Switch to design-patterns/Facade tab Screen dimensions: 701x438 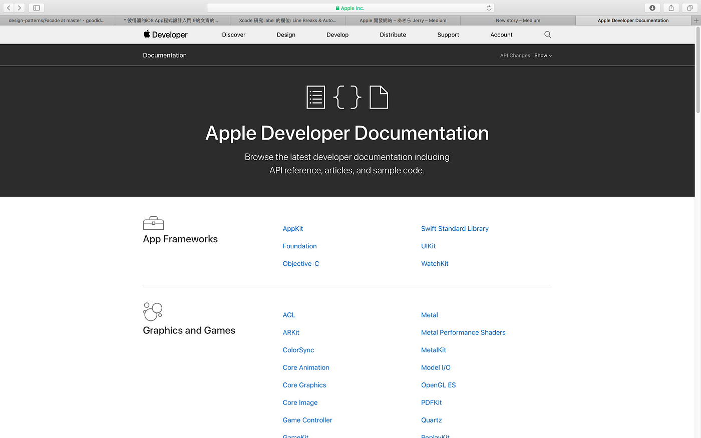[x=57, y=21]
